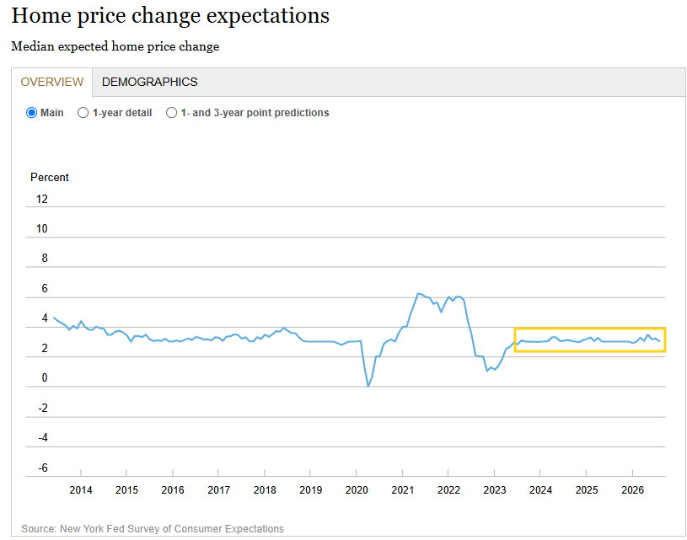Viewport: 687px width, 540px height.
Task: Choose 1- and 3-year point predictions option
Action: point(171,113)
